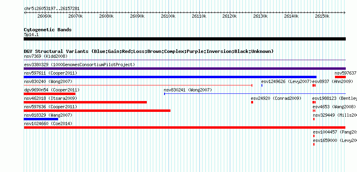Click the ruler's right arrowhead
The image size is (357, 172).
pyautogui.click(x=345, y=13)
